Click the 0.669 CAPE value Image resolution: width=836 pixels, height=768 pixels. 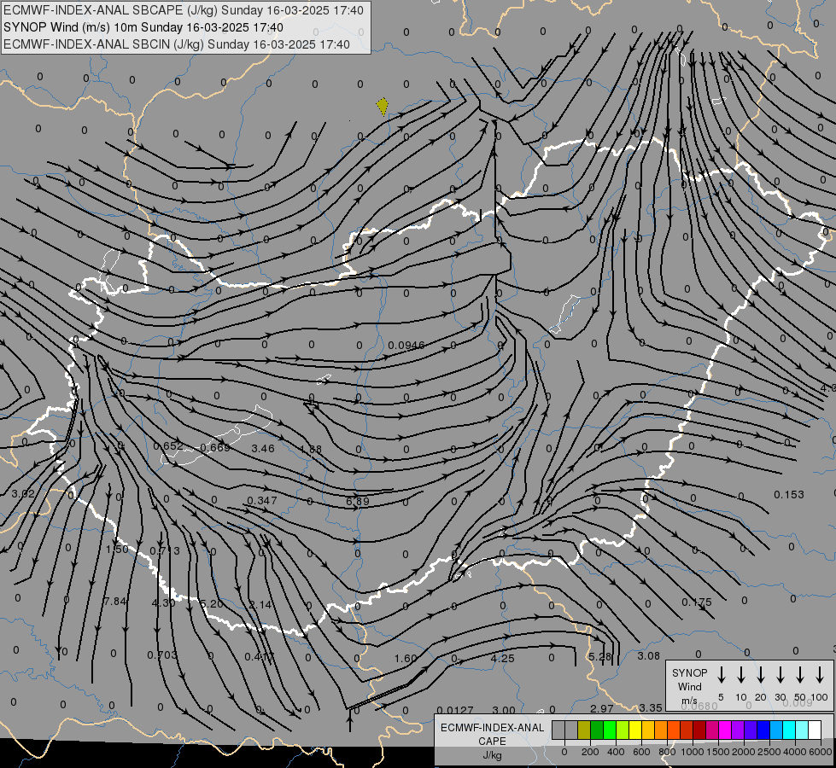215,447
